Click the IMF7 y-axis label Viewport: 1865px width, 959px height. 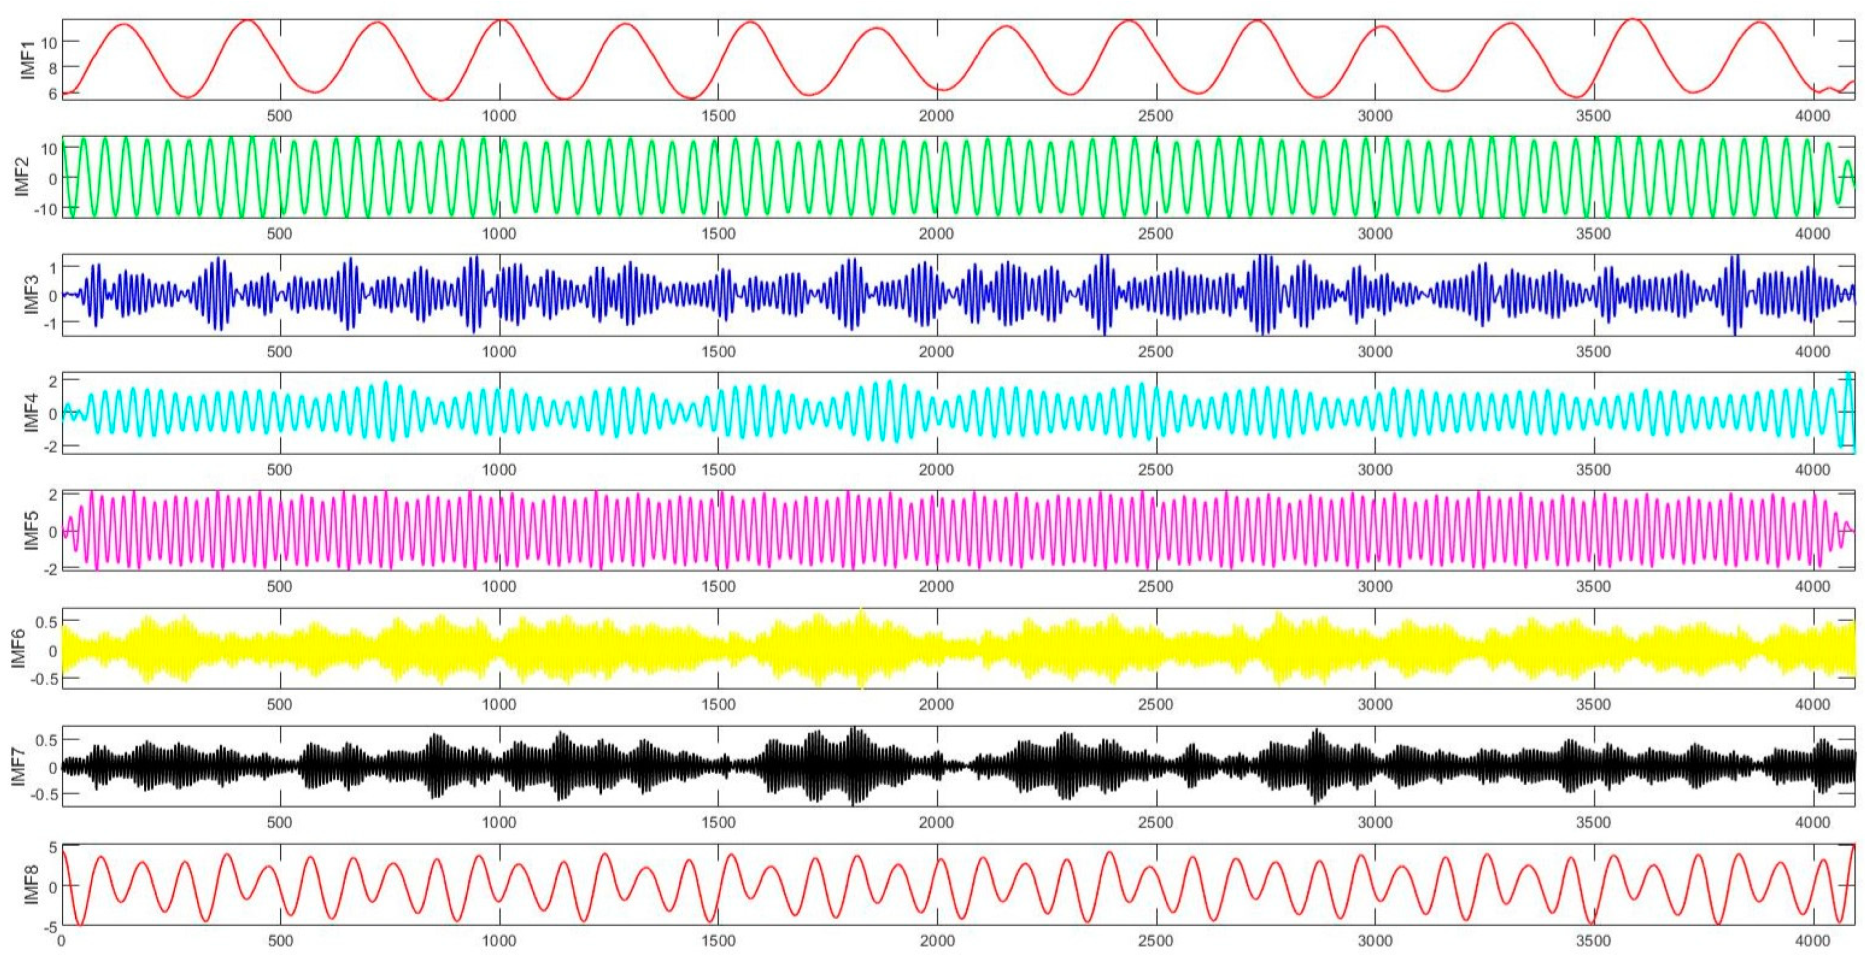tap(18, 767)
